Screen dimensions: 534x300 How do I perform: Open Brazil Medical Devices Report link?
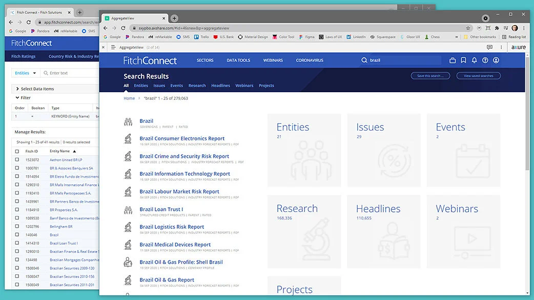(175, 245)
